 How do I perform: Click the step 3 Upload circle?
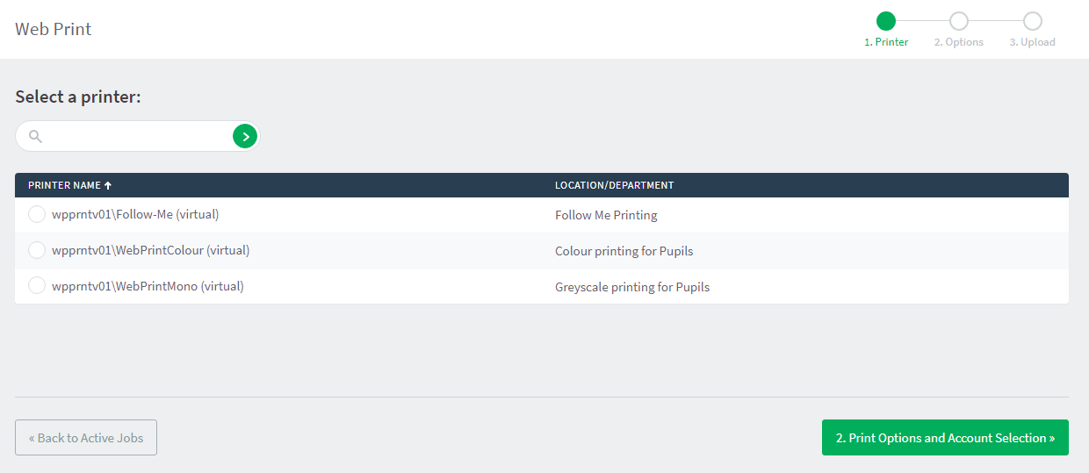click(x=1033, y=21)
